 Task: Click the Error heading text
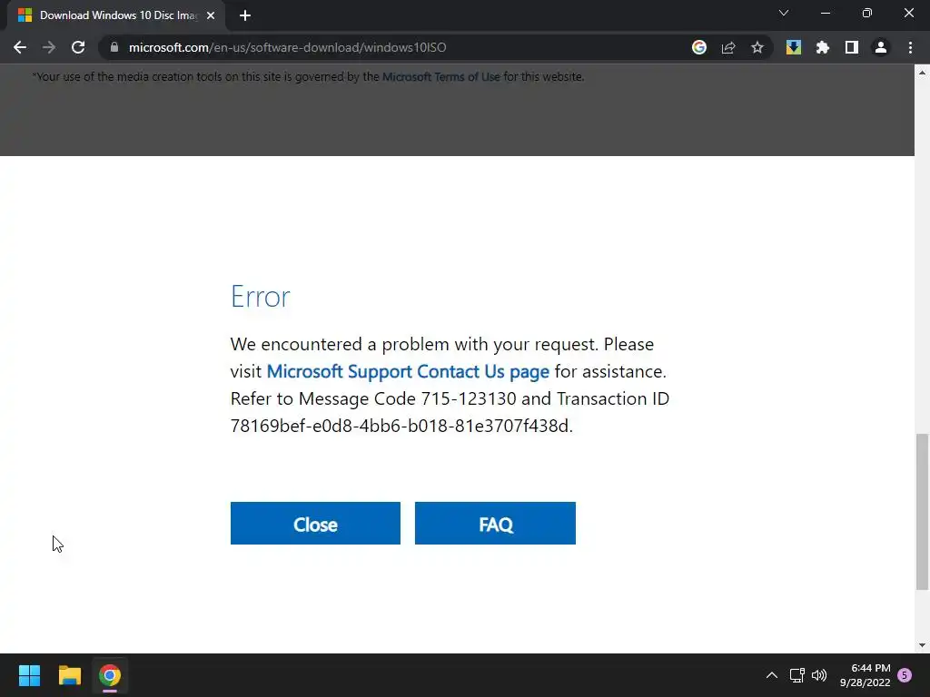pyautogui.click(x=261, y=297)
